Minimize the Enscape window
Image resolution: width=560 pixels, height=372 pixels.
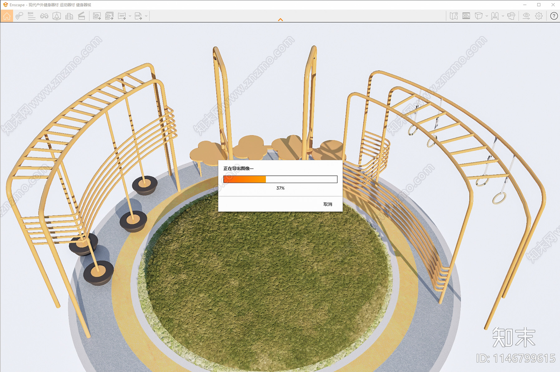pos(525,5)
